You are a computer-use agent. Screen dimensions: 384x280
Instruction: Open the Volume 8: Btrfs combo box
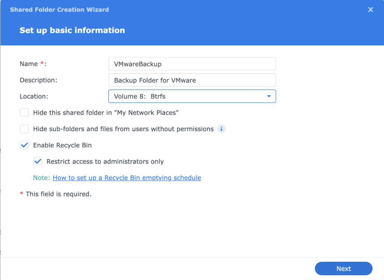192,96
